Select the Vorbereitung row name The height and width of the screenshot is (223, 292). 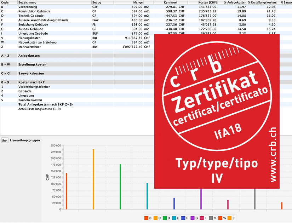click(x=28, y=7)
